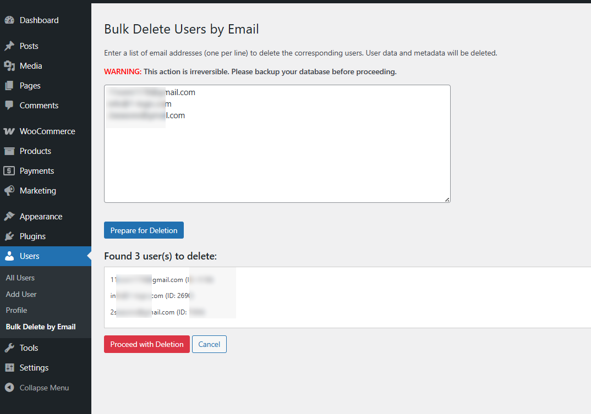
Task: Click the red Proceed with Deletion button
Action: (147, 344)
